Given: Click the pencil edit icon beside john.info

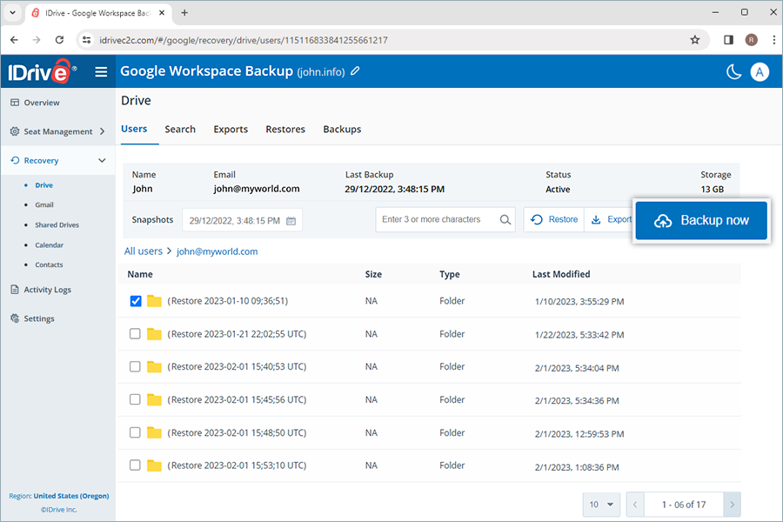Looking at the screenshot, I should point(355,71).
